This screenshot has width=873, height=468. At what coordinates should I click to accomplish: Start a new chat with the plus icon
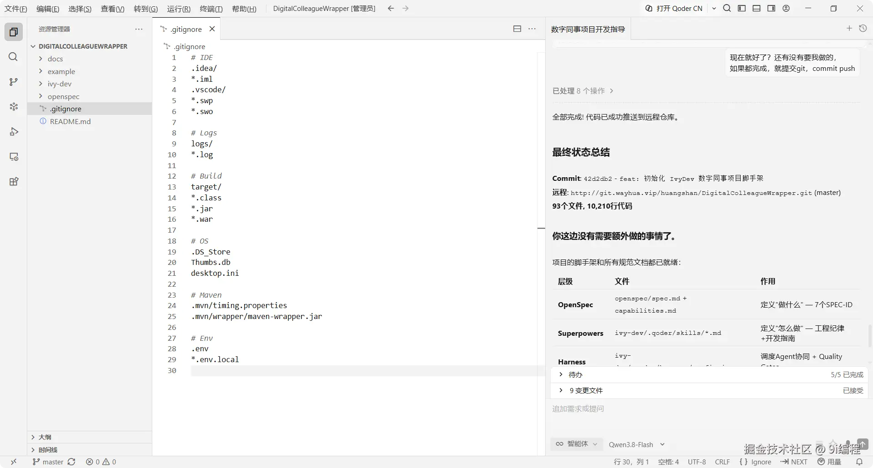pos(849,28)
